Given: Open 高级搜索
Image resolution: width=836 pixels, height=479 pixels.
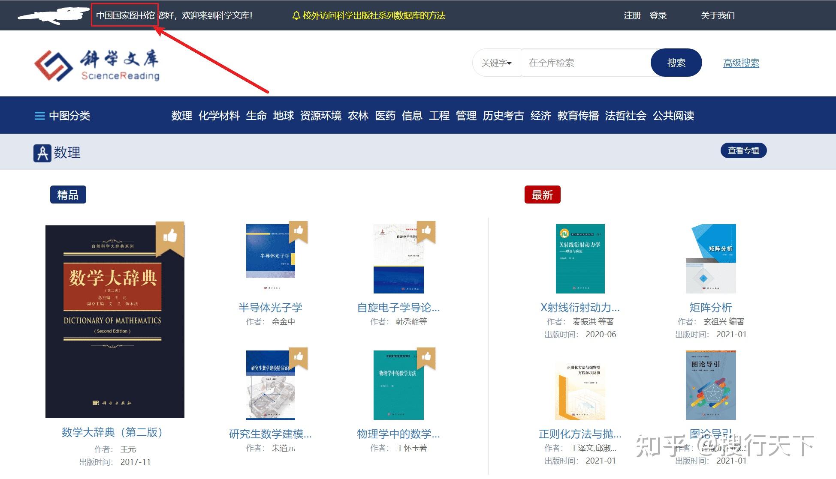Looking at the screenshot, I should [741, 63].
